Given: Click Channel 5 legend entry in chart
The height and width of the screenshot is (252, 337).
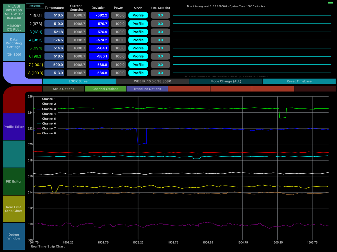Looking at the screenshot, I should click(x=46, y=119).
